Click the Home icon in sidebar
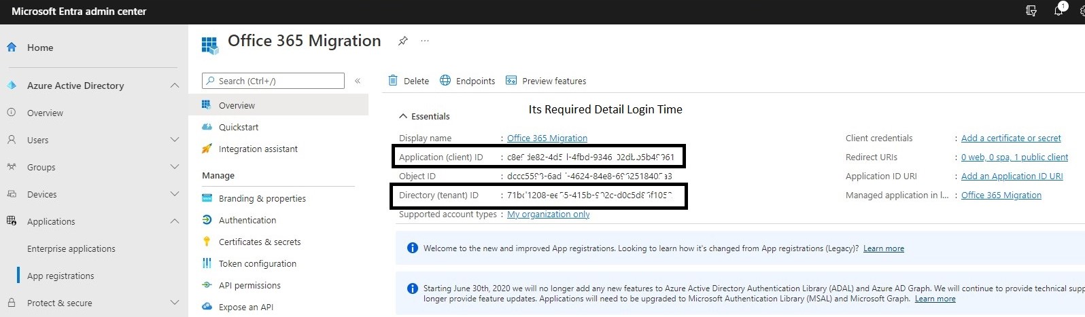 (x=11, y=47)
